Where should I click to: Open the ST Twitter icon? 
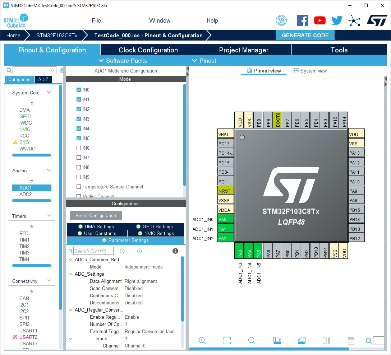point(337,20)
